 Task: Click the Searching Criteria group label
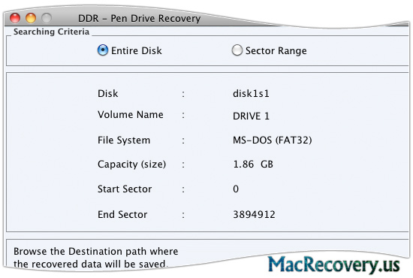coord(51,32)
